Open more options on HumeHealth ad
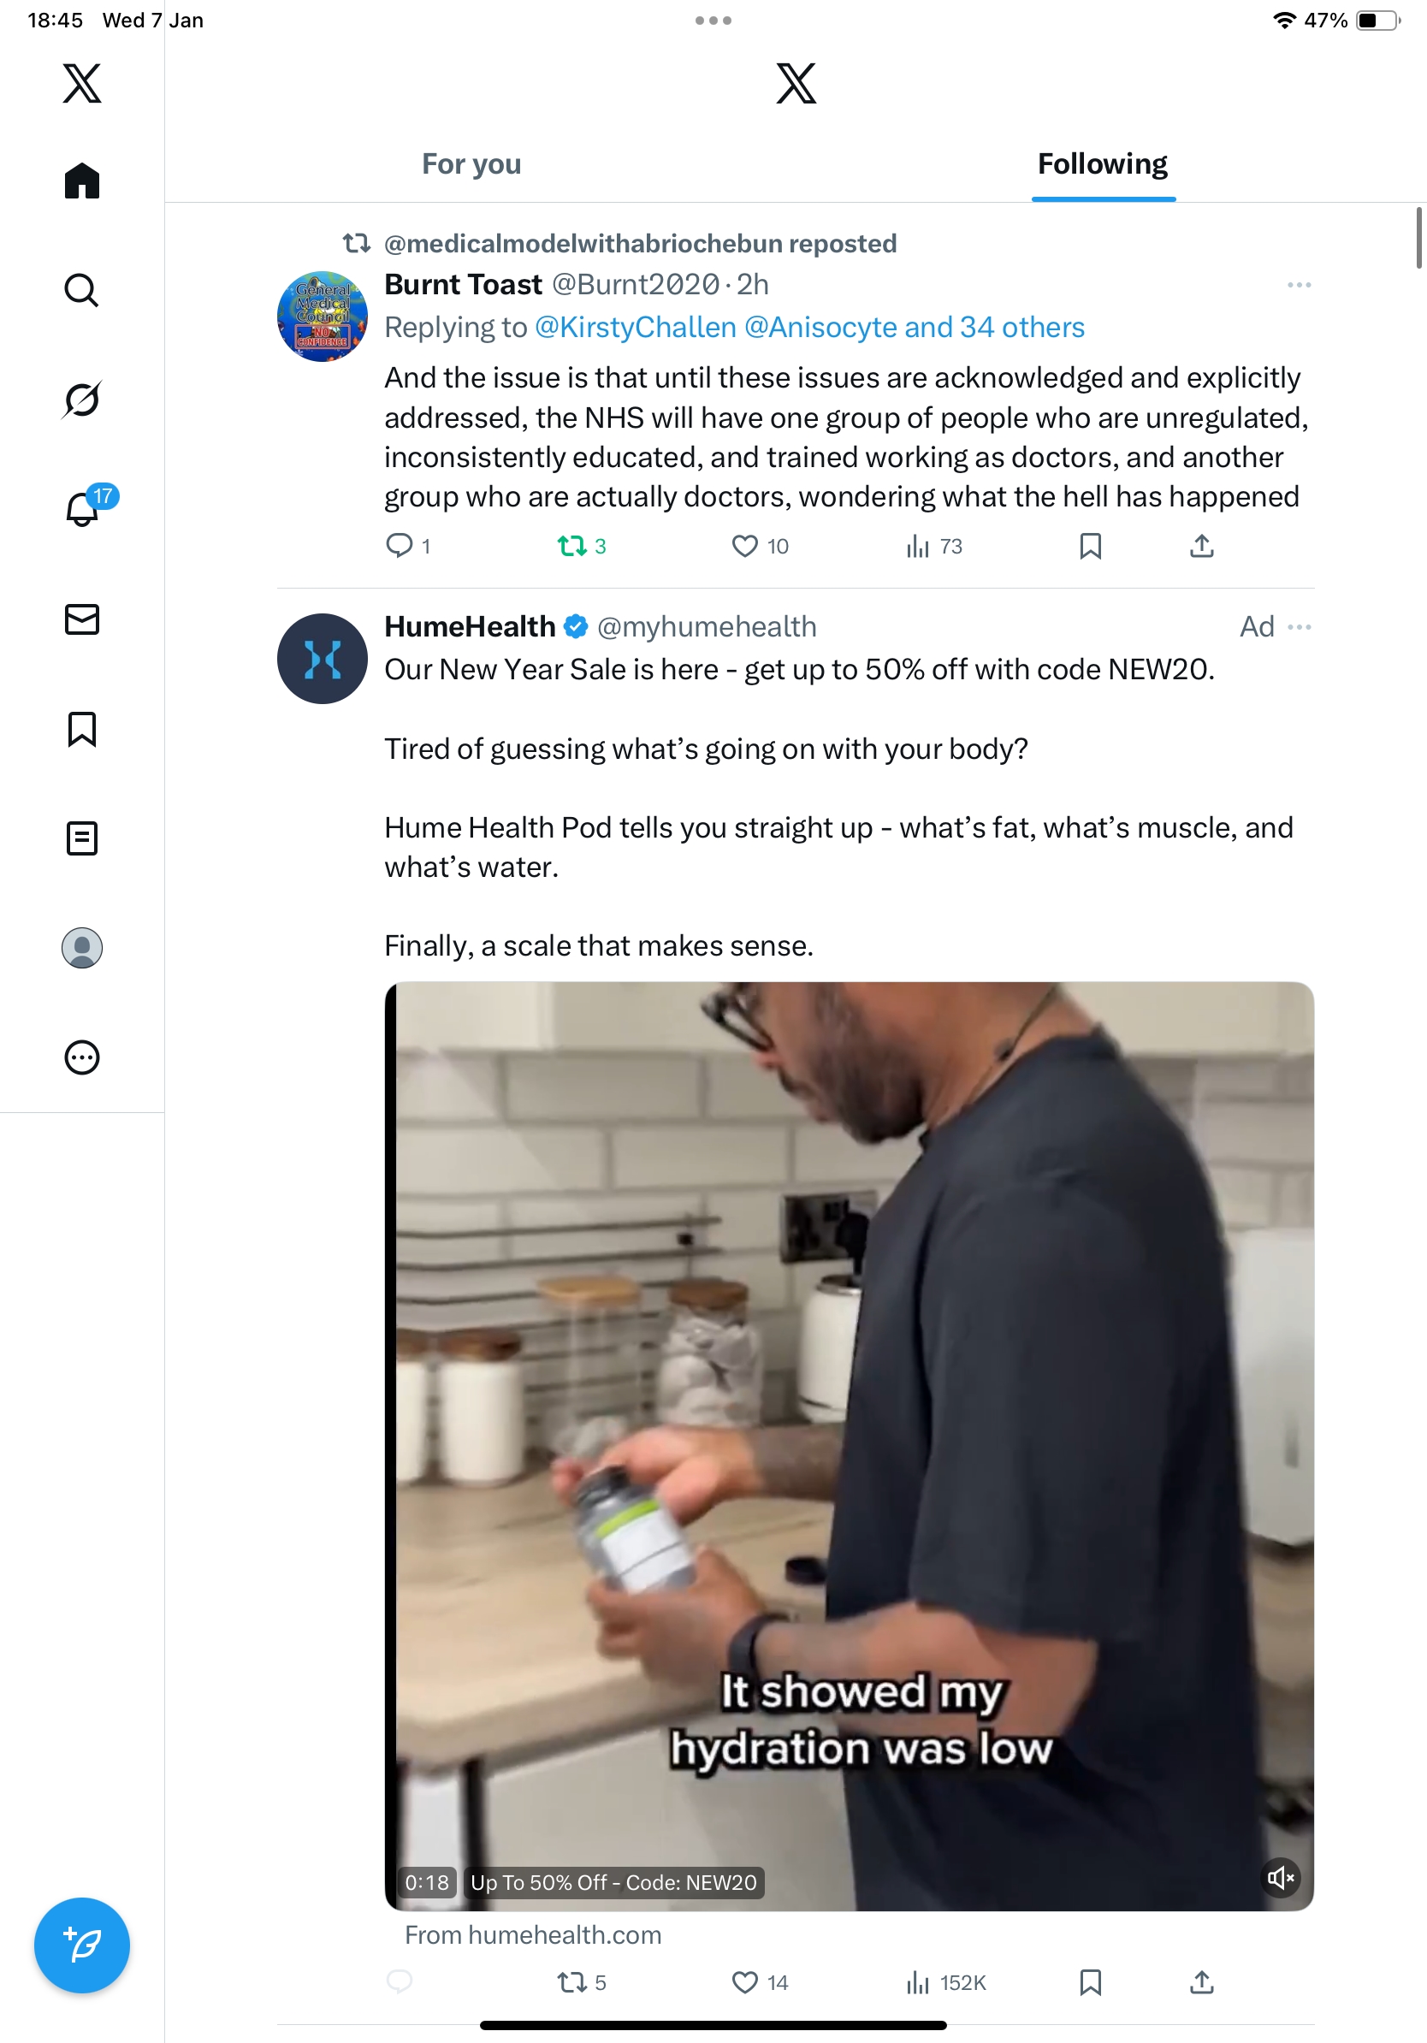The image size is (1427, 2043). click(x=1299, y=627)
